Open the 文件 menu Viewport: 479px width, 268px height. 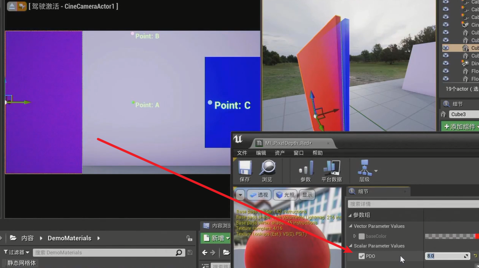[242, 153]
